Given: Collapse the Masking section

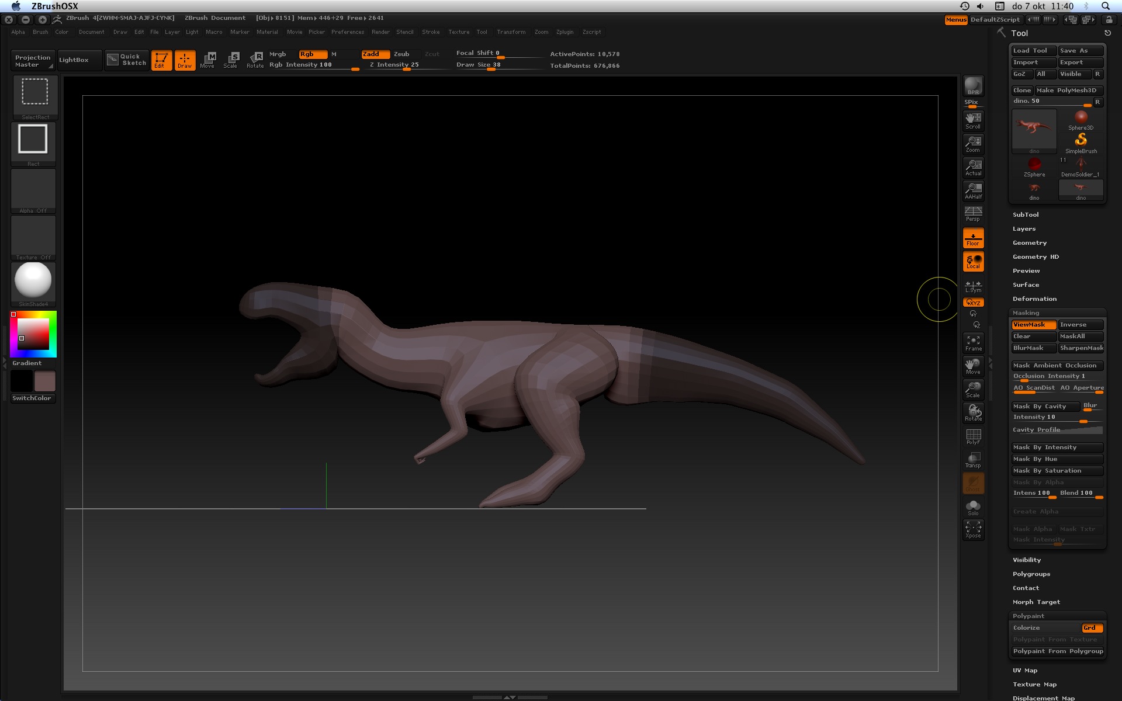Looking at the screenshot, I should pyautogui.click(x=1026, y=313).
